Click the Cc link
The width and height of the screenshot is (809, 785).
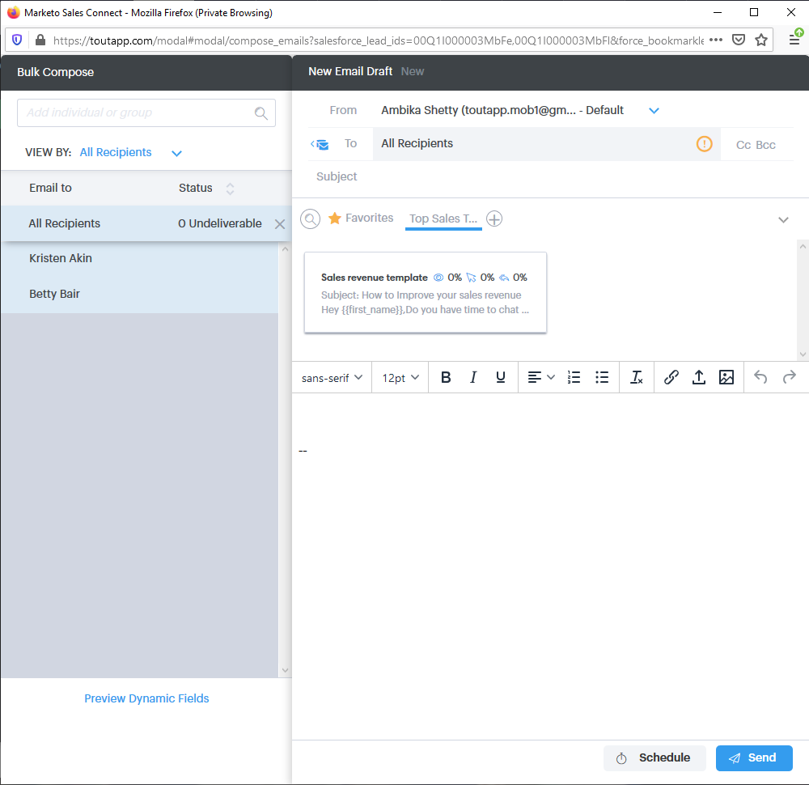pos(743,145)
